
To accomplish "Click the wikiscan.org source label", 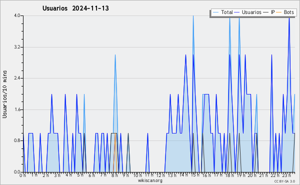I will coord(150,180).
